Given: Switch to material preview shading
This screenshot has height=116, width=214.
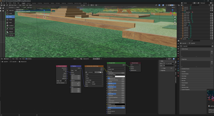Looking at the screenshot, I should (x=172, y=5).
